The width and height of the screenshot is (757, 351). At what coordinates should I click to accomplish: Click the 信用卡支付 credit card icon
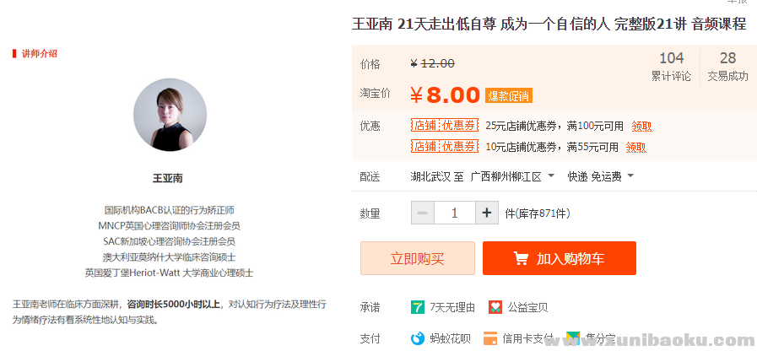pos(489,338)
